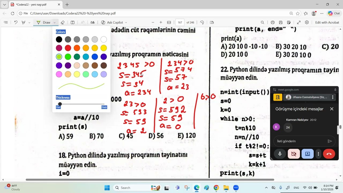343x193 pixels.
Task: Zoom in using the plus icon
Action: click(161, 23)
